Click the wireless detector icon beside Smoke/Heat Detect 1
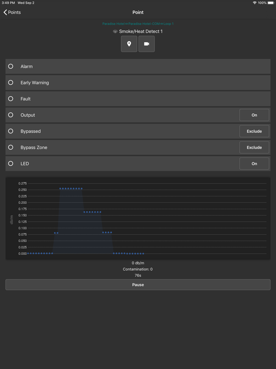The height and width of the screenshot is (369, 276). point(115,32)
